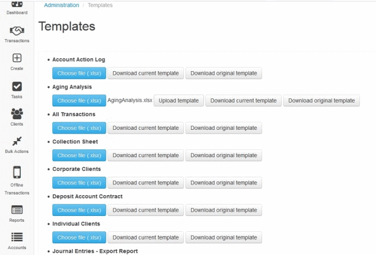Screen dimensions: 376x255
Task: Click the Dashboard icon in the sidebar
Action: click(17, 4)
